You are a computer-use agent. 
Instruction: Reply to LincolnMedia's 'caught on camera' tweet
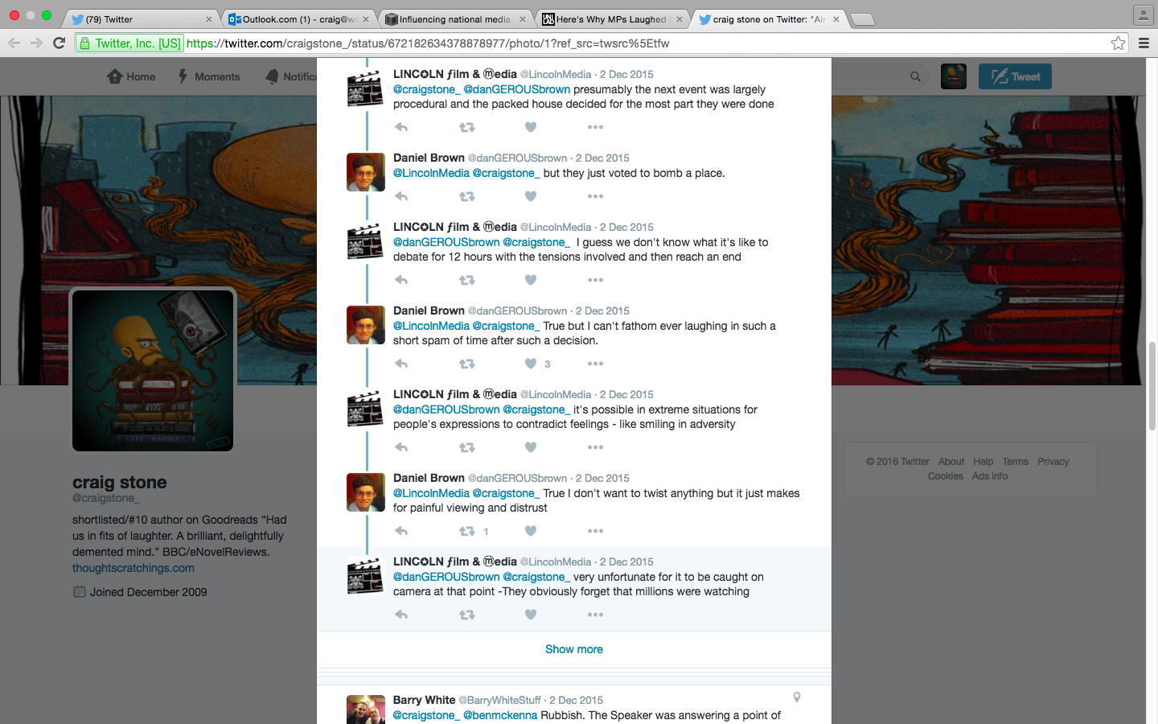pos(401,615)
